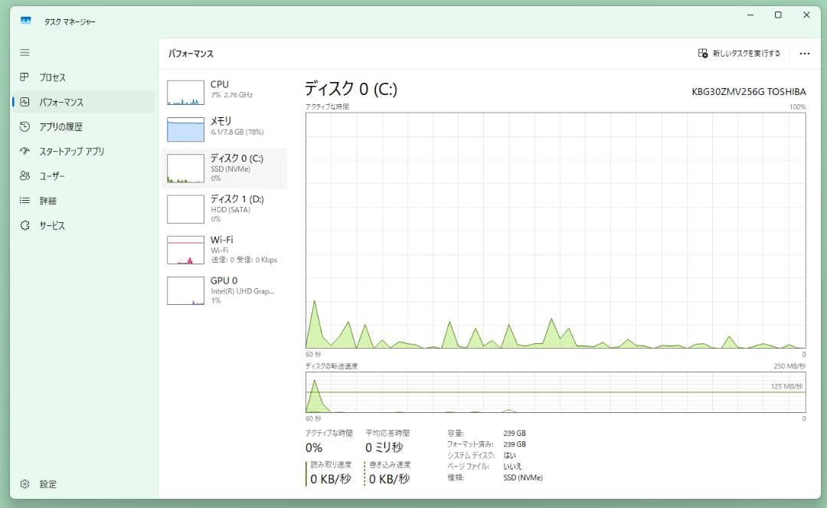Switch to the CPU performance tile

coord(222,92)
